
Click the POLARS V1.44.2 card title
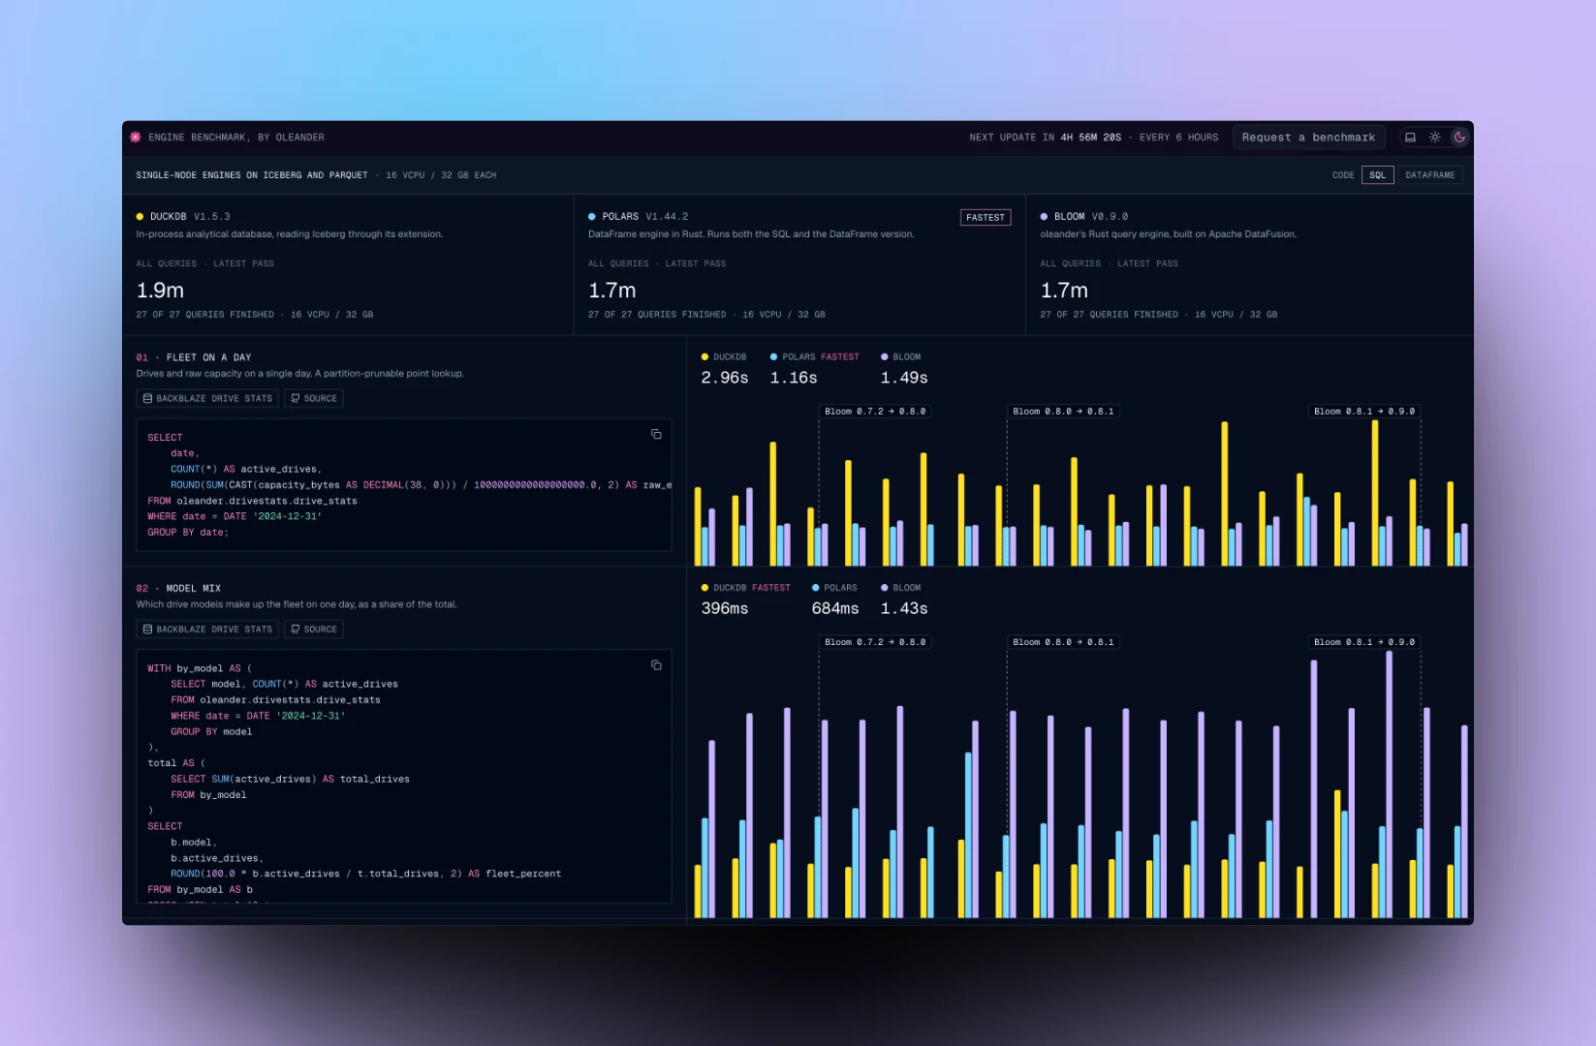point(644,217)
